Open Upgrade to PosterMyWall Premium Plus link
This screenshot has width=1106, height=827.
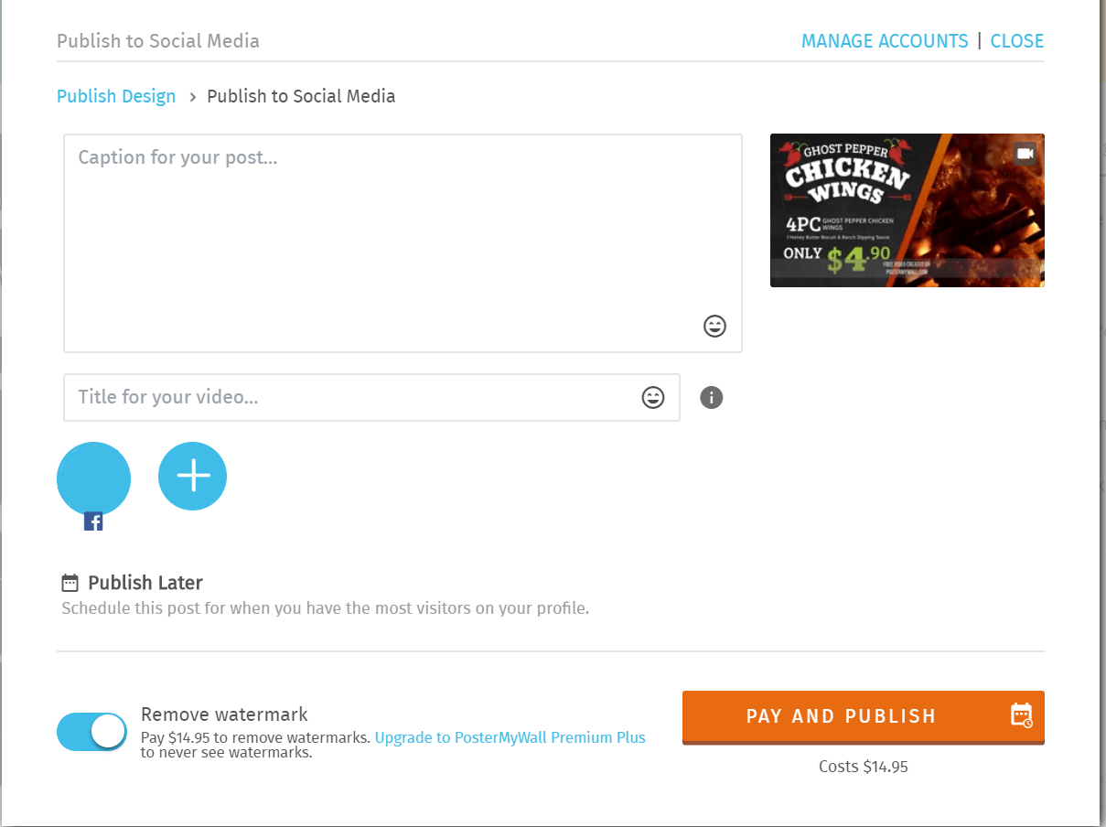(510, 736)
